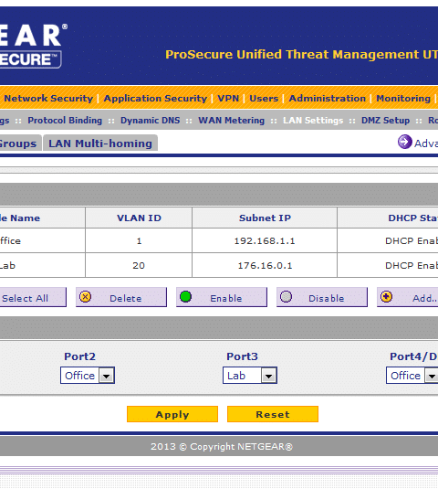Screen dimensions: 438x489
Task: Click the Profile Name column header
Action: pyautogui.click(x=42, y=218)
